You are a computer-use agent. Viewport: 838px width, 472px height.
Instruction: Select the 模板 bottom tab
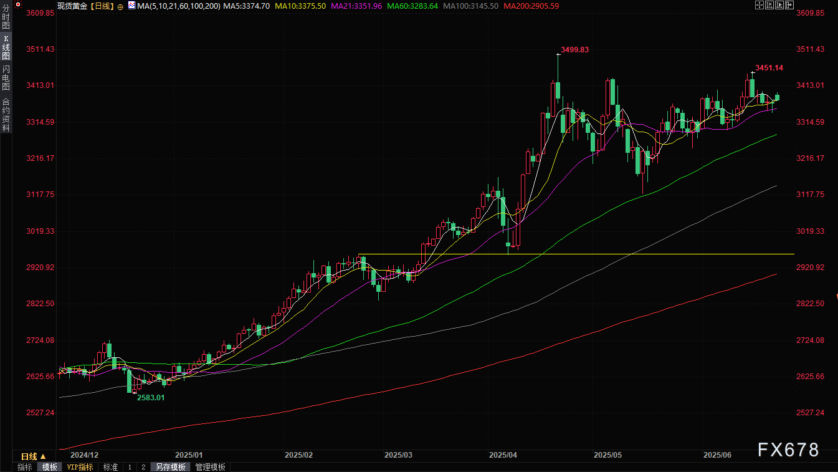click(50, 467)
